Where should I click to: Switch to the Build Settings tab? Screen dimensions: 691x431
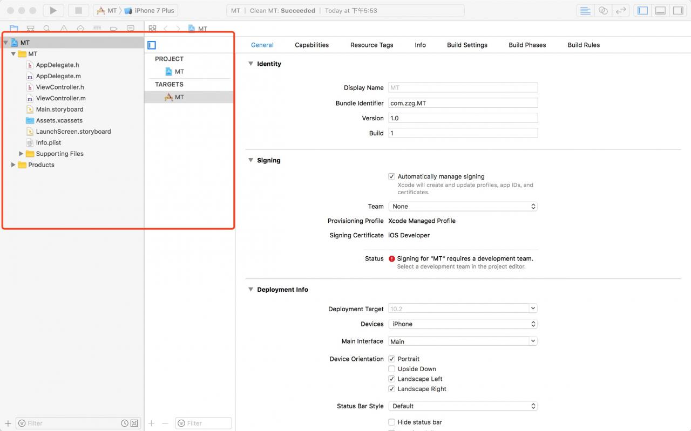coord(467,45)
